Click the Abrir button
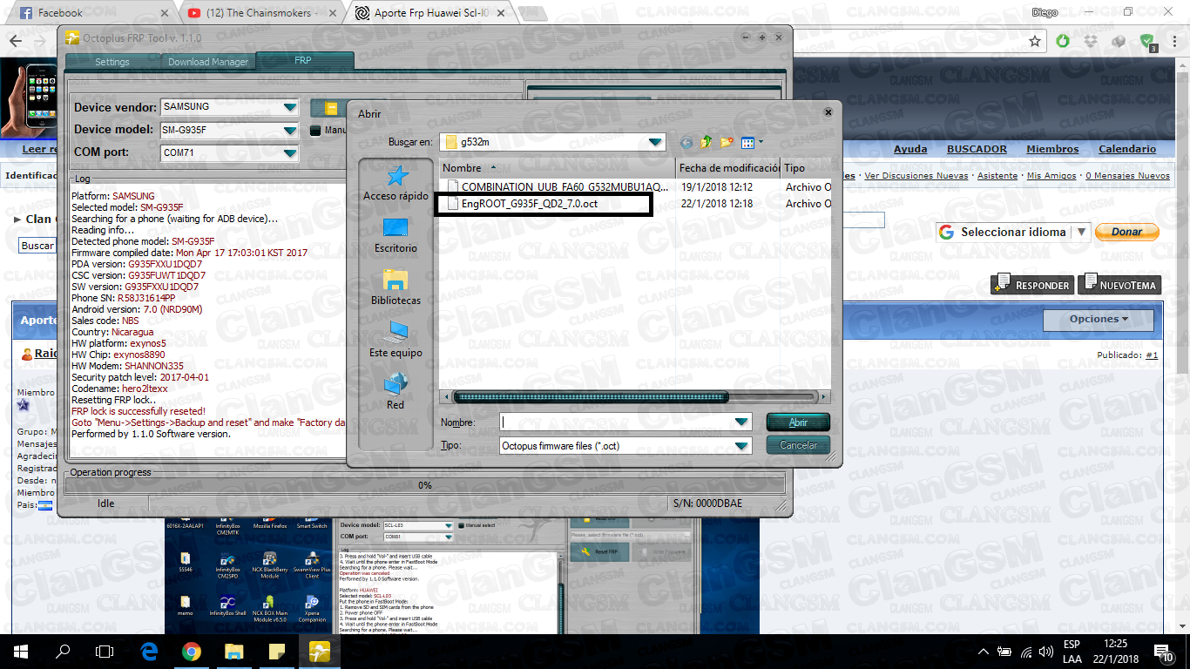Image resolution: width=1190 pixels, height=669 pixels. 798,422
